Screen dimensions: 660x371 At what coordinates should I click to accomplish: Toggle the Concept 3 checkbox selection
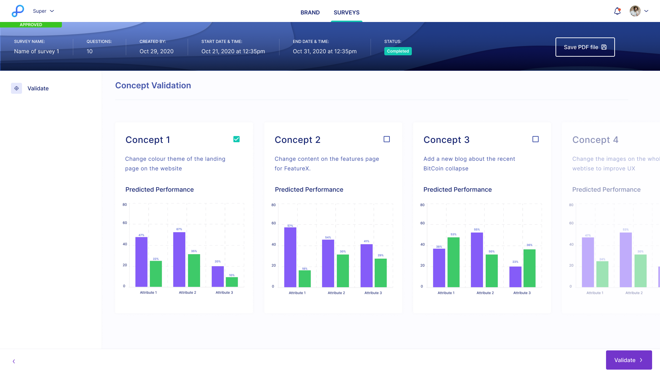(535, 139)
